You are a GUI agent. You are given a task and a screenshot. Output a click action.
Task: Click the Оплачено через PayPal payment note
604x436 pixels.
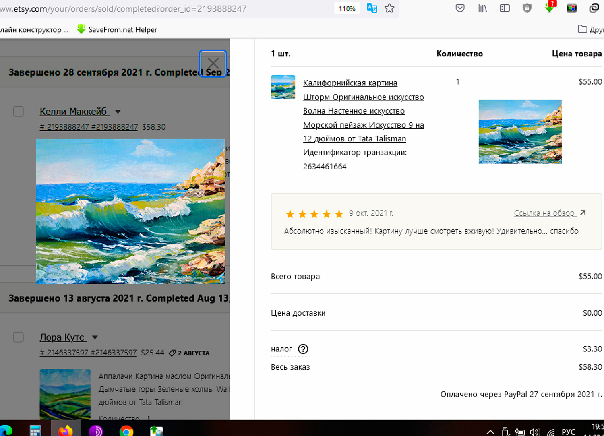(x=521, y=394)
